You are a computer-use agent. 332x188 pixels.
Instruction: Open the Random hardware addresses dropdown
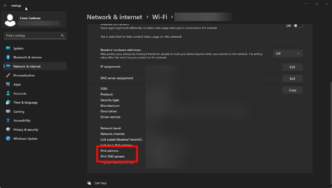[288, 54]
